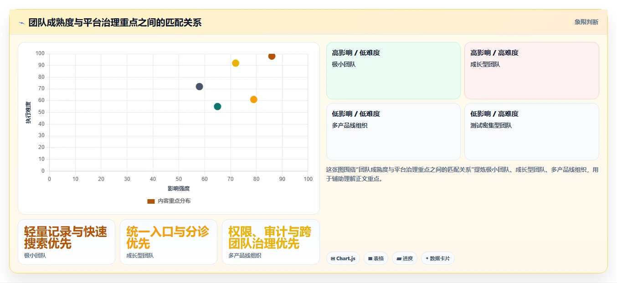Click the 数据卡片 tag

[x=437, y=258]
